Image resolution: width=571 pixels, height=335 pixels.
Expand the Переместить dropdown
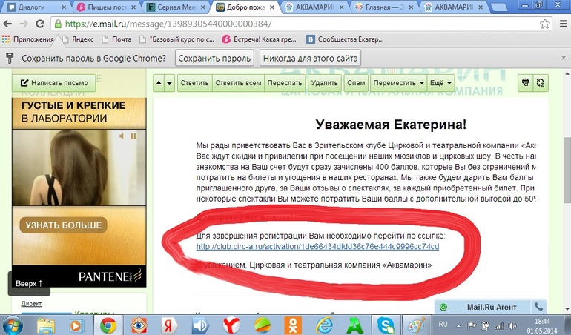pos(398,83)
